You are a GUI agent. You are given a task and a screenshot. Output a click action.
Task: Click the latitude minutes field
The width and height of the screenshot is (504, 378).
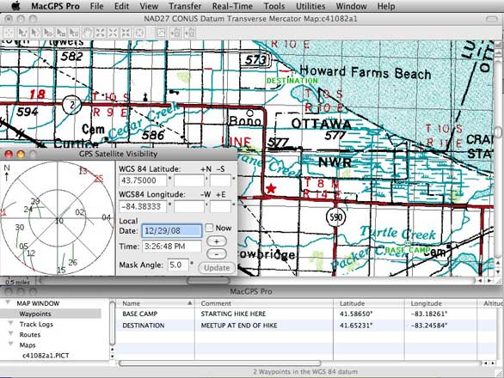tap(189, 180)
